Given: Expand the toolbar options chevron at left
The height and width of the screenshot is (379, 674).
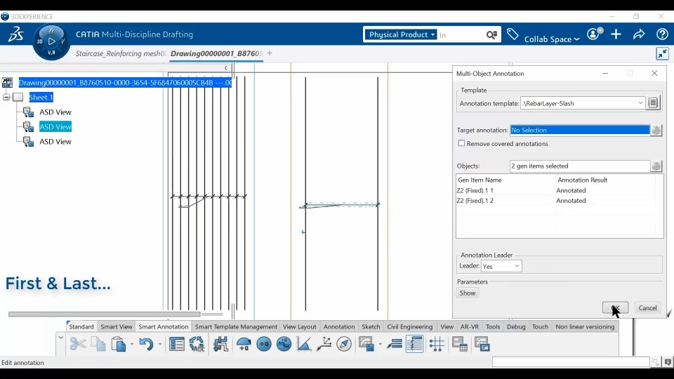Looking at the screenshot, I should (60, 338).
